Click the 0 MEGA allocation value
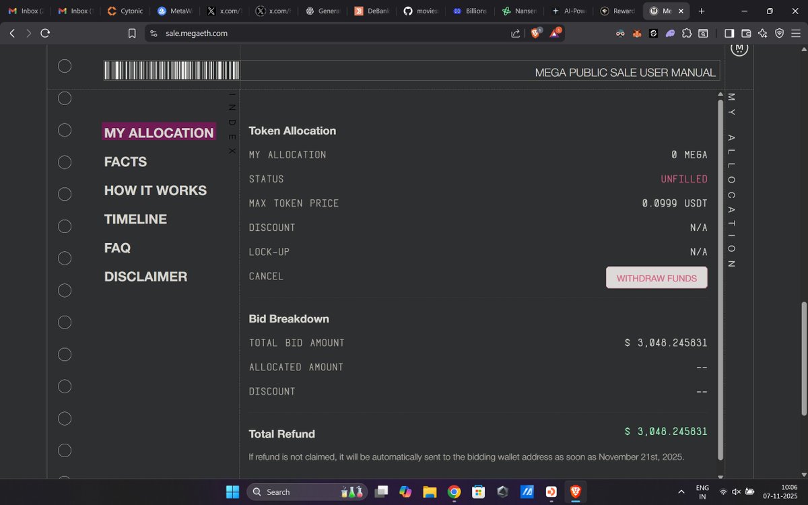This screenshot has width=808, height=505. coord(689,155)
